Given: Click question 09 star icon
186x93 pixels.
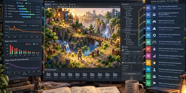Looking at the screenshot, I should [x=154, y=63].
